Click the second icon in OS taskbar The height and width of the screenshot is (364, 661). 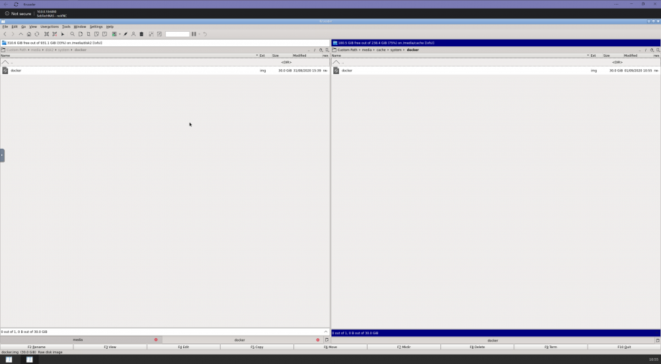tap(29, 359)
